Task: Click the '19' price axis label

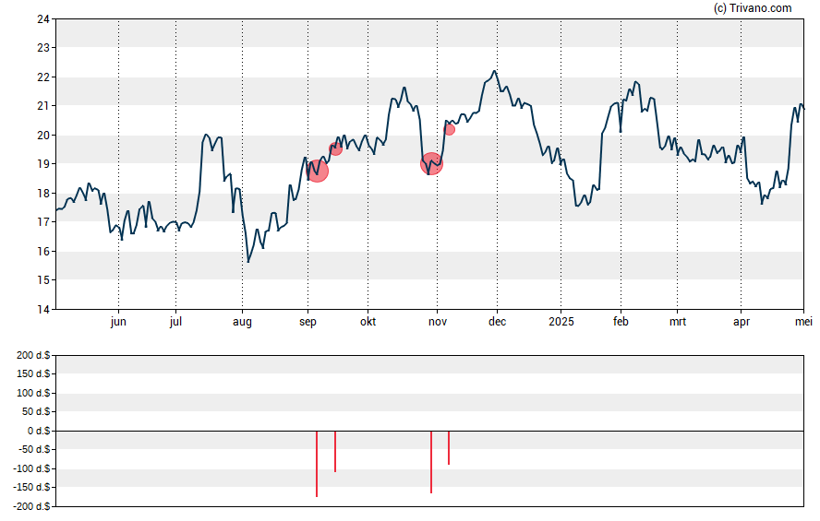Action: (43, 164)
